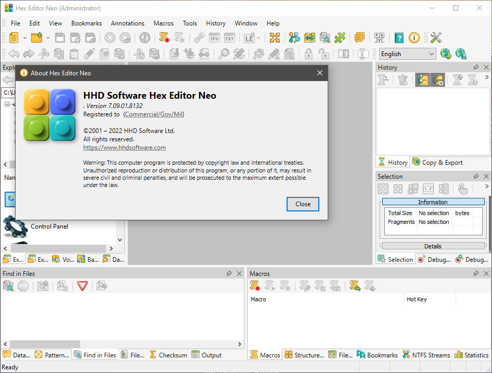Click the red filter triangle in Find in Files
This screenshot has height=373, width=492.
[x=82, y=286]
